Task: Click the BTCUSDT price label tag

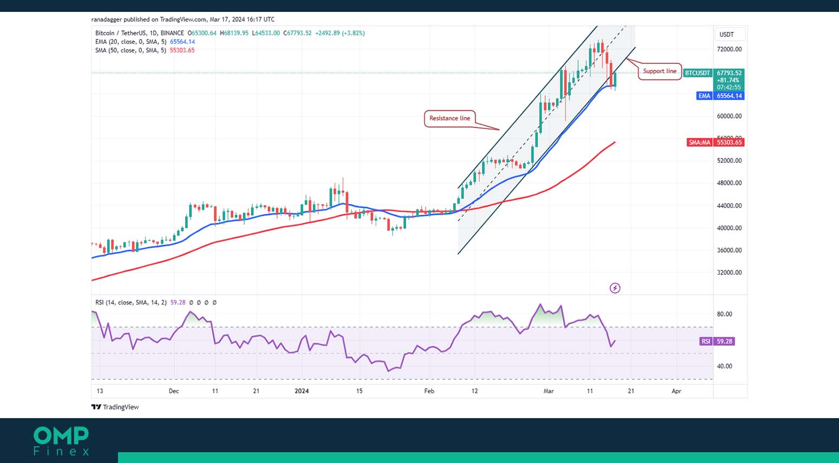Action: coord(698,73)
